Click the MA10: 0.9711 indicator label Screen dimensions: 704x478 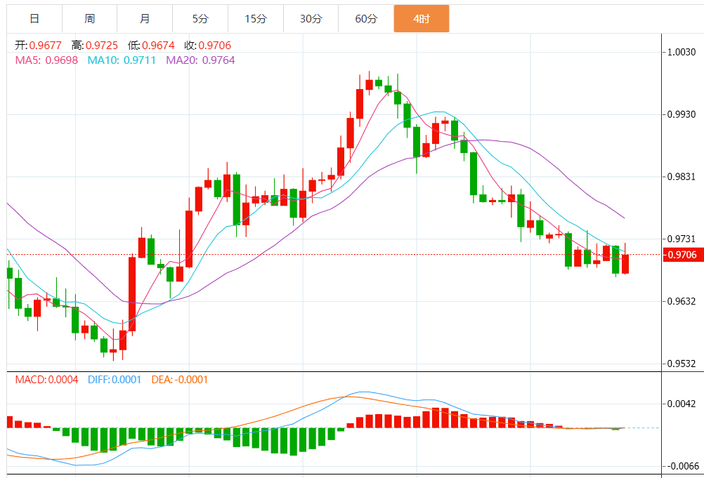click(122, 60)
